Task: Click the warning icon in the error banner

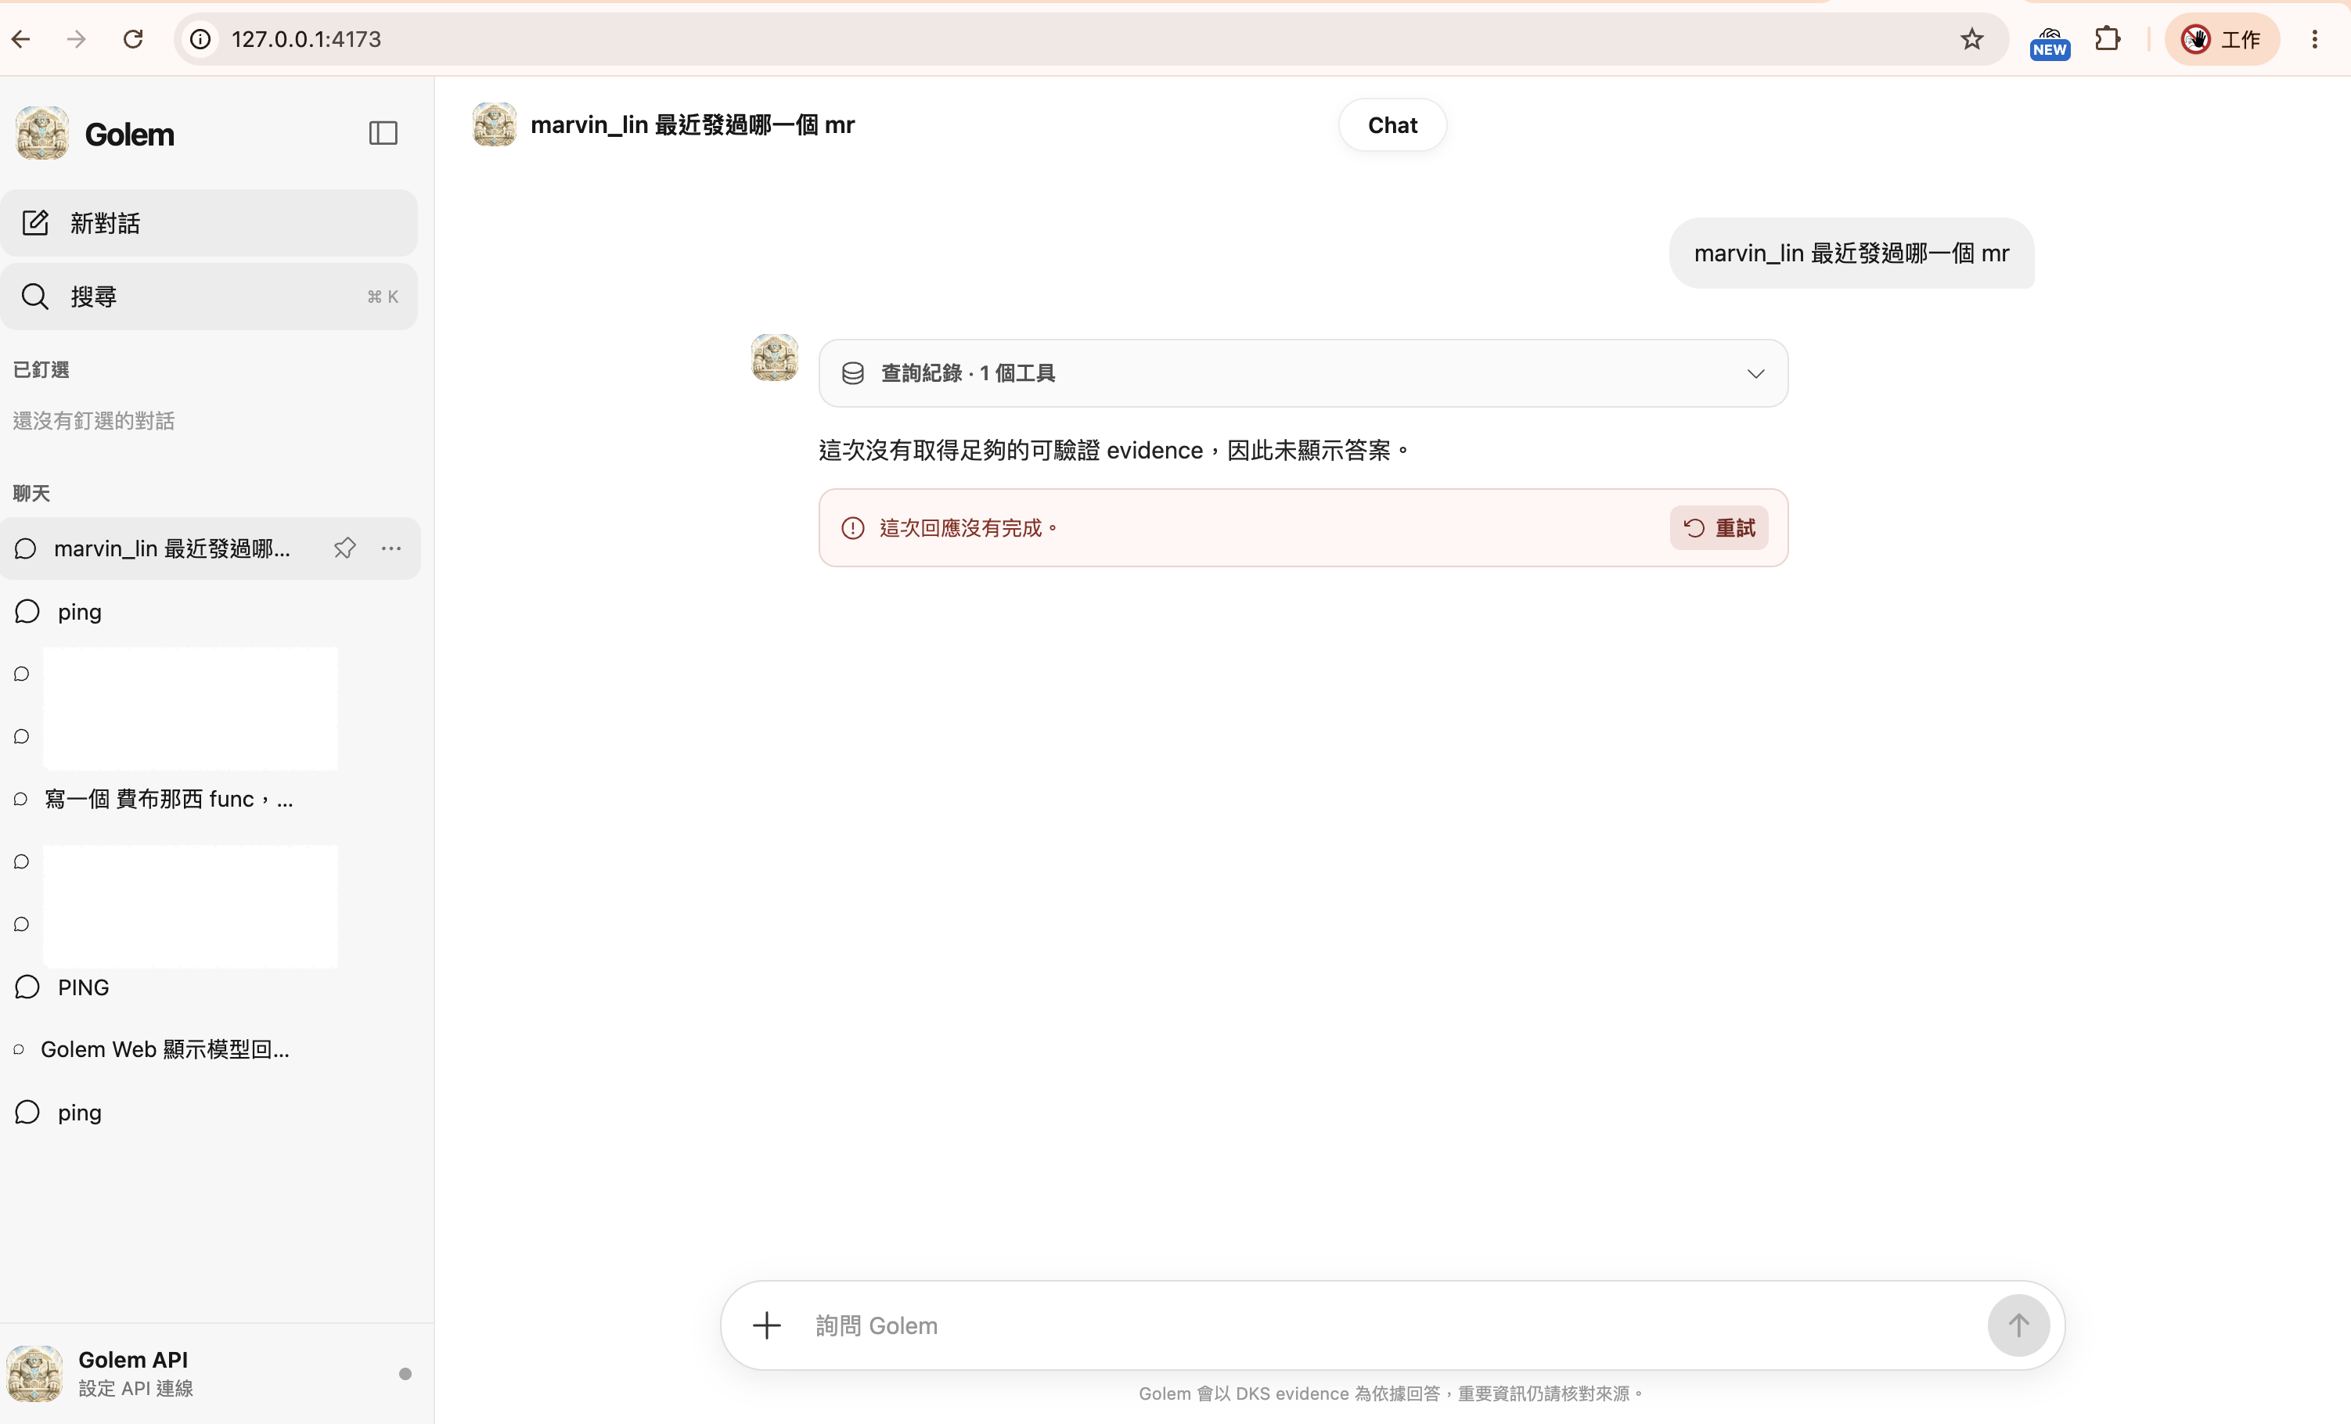Action: click(x=853, y=528)
